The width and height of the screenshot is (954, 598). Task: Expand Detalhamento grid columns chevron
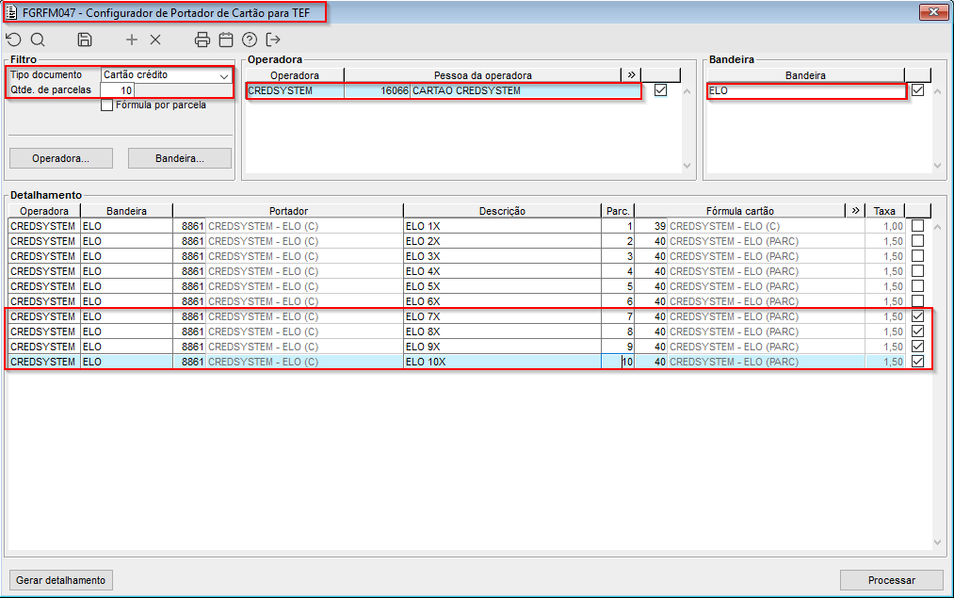pyautogui.click(x=855, y=211)
